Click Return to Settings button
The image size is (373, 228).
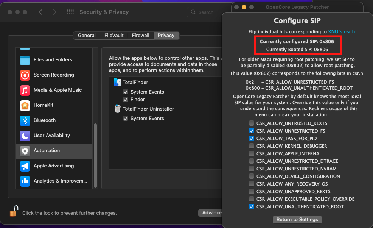point(297,220)
